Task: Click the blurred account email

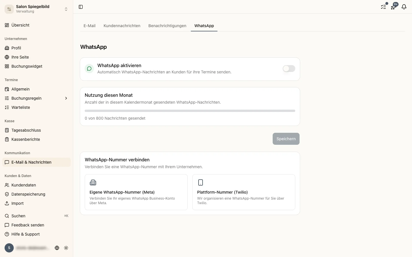Action: pos(33,248)
